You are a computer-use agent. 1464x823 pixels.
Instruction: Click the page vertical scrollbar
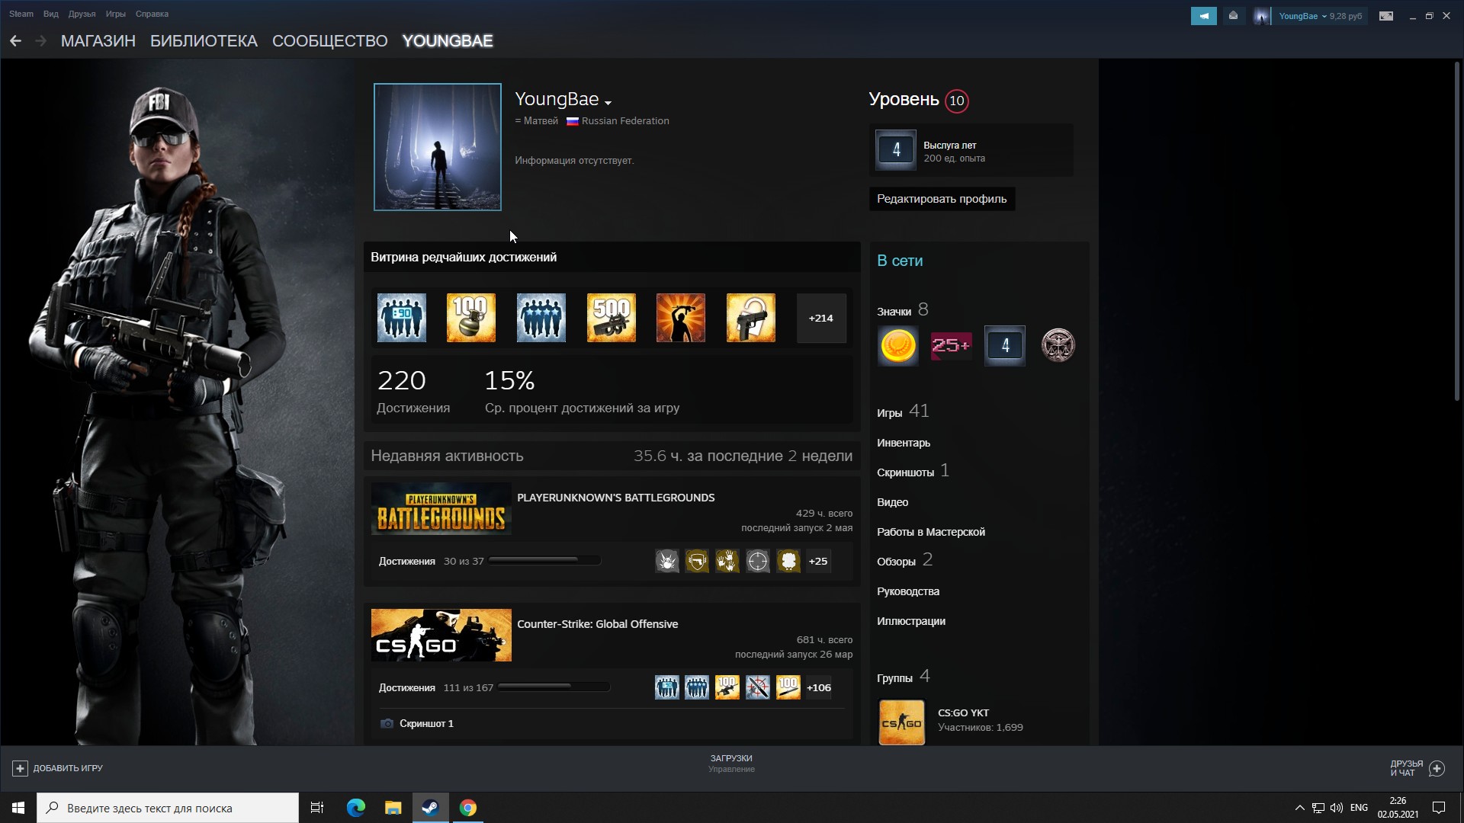tap(1457, 230)
